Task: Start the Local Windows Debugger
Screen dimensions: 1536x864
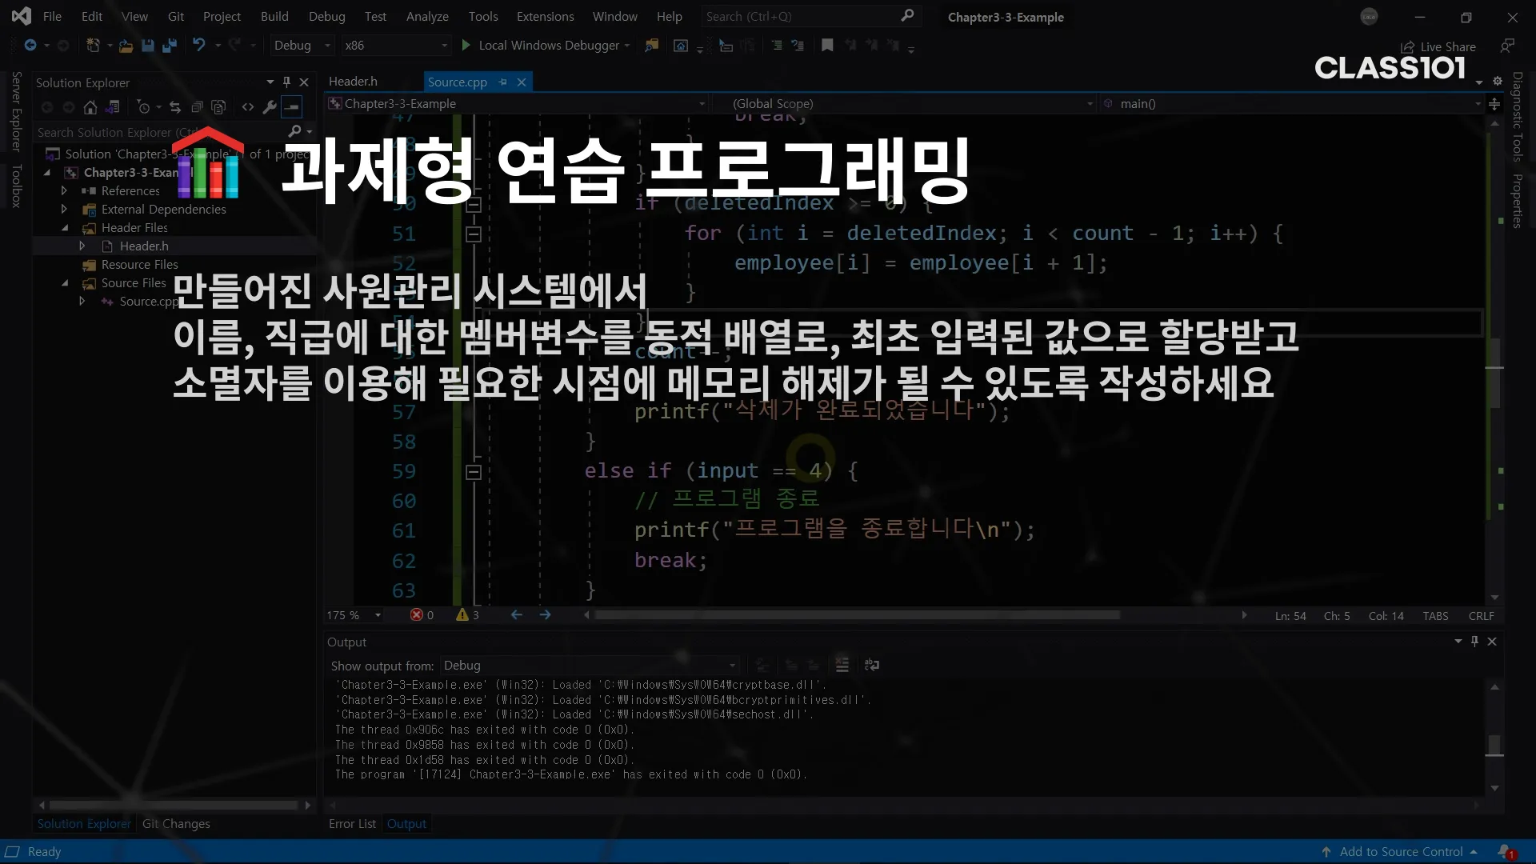Action: [466, 46]
